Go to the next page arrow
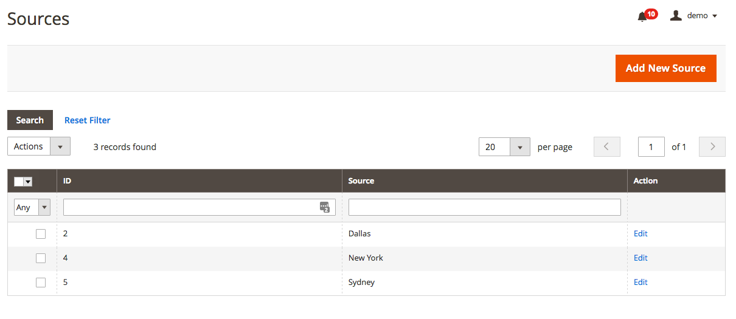Image resolution: width=736 pixels, height=319 pixels. 712,147
